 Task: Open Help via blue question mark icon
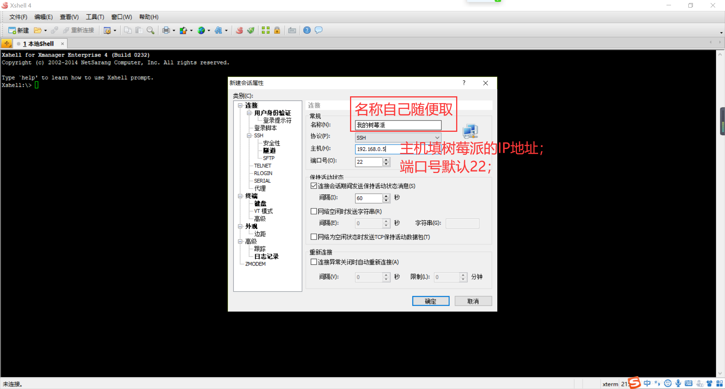click(307, 30)
